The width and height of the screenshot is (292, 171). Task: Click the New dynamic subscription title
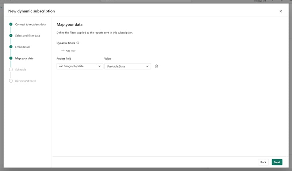pos(31,11)
